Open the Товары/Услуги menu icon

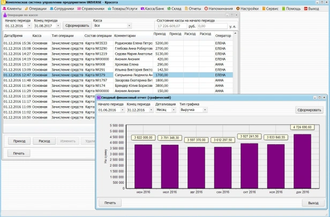[109, 9]
